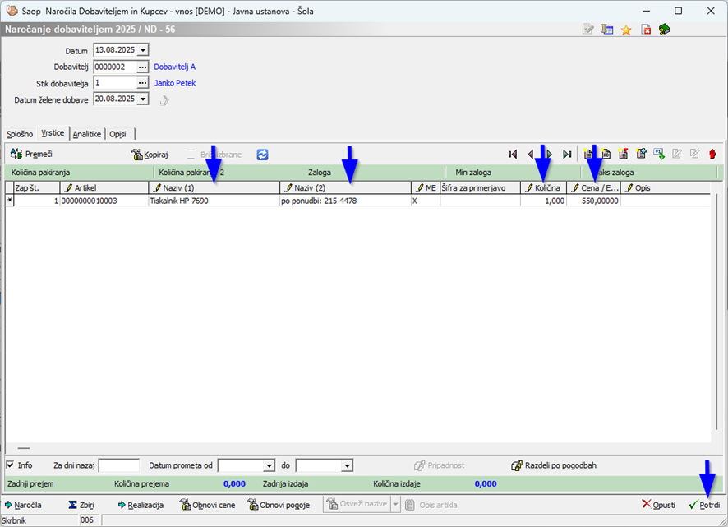The image size is (728, 527).
Task: Click the blue refresh icon
Action: click(262, 155)
